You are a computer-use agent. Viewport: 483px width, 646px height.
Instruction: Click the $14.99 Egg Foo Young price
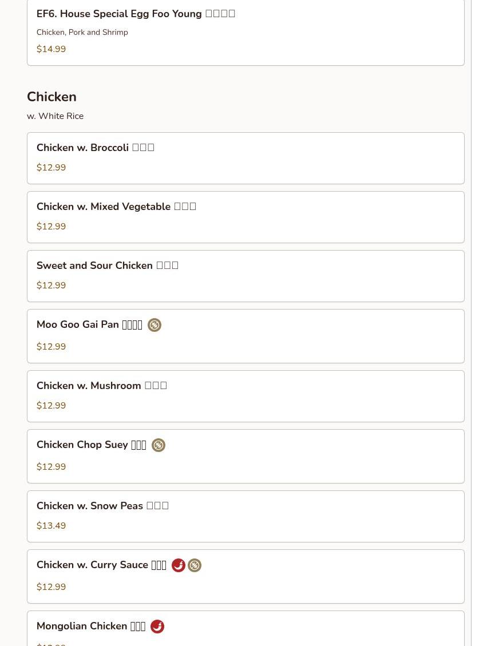tap(51, 49)
